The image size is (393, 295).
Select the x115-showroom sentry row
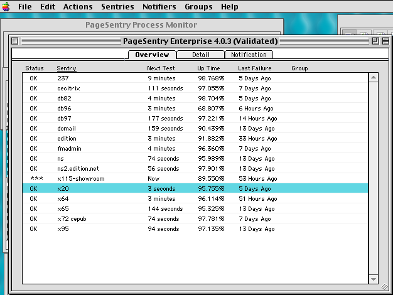click(80, 178)
